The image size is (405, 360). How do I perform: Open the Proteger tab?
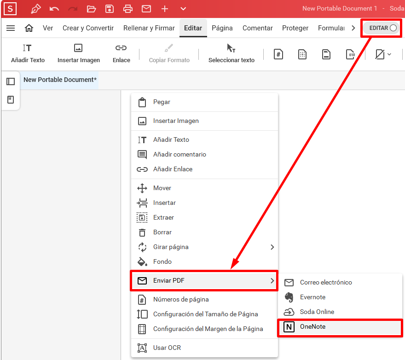[x=295, y=28]
